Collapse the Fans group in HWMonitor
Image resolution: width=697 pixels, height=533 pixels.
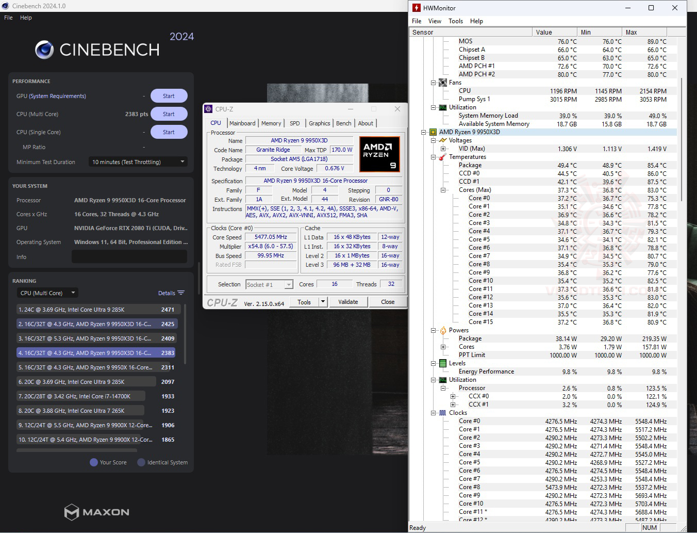434,83
